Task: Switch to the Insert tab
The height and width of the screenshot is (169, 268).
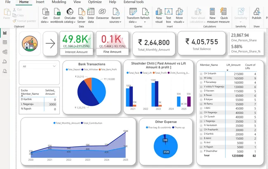Action: click(x=40, y=2)
